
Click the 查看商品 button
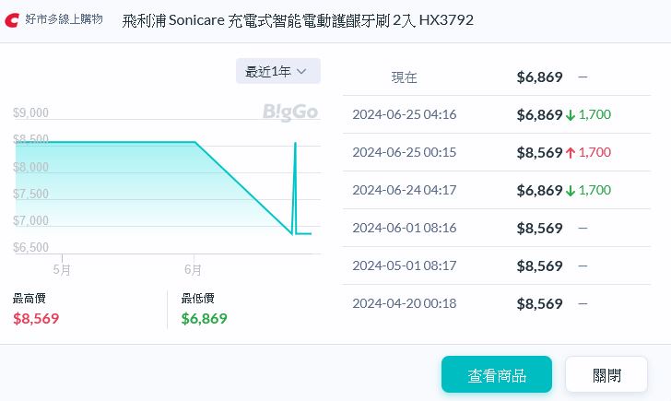[x=496, y=374]
